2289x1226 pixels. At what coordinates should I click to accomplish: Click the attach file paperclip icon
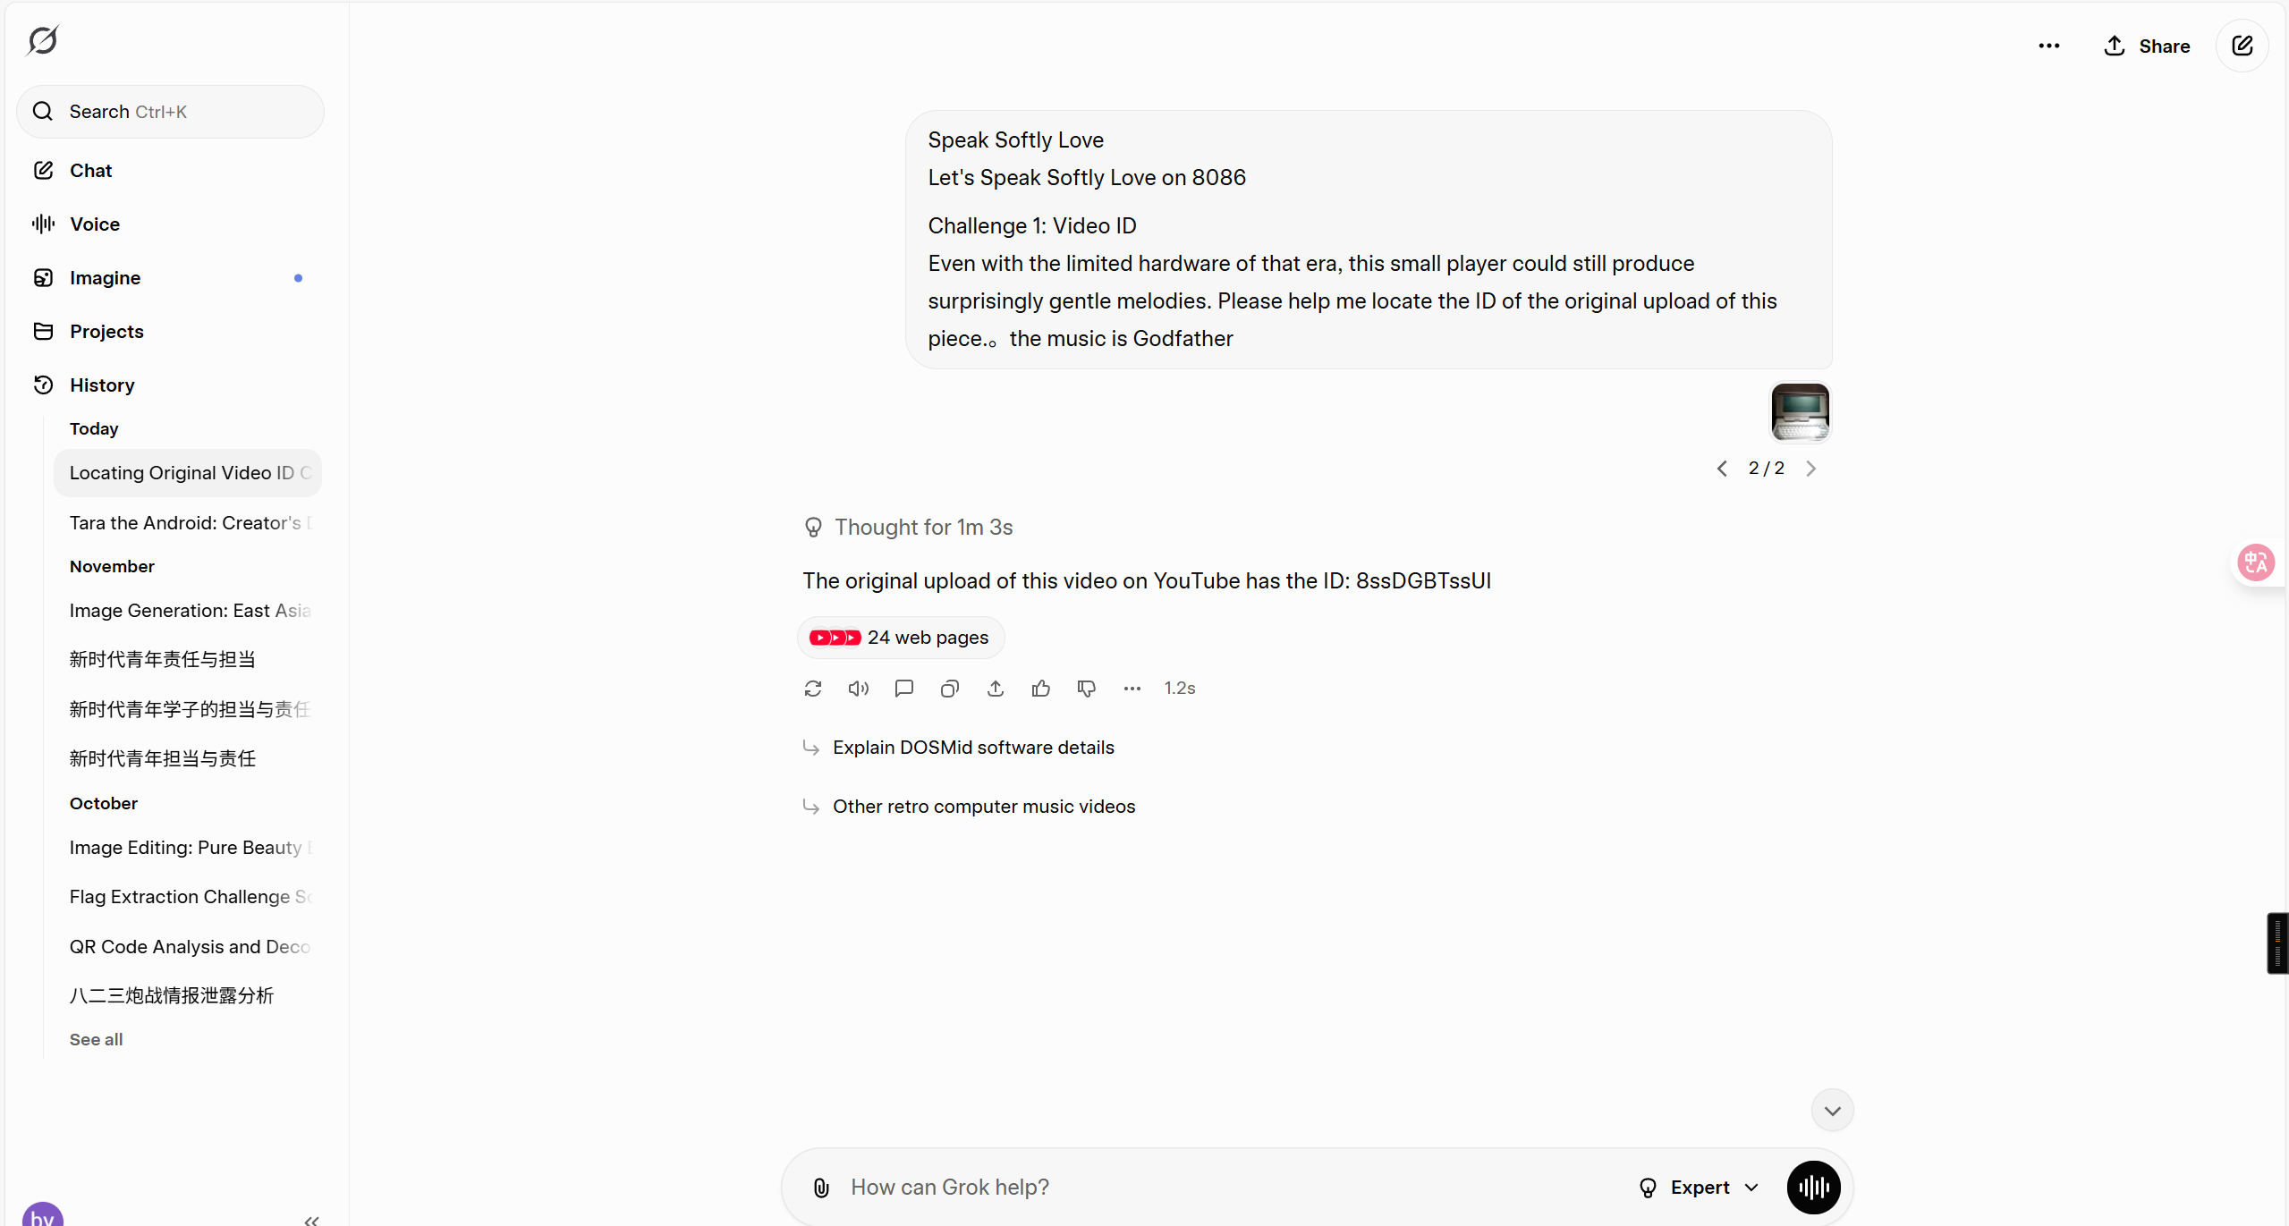pyautogui.click(x=821, y=1188)
